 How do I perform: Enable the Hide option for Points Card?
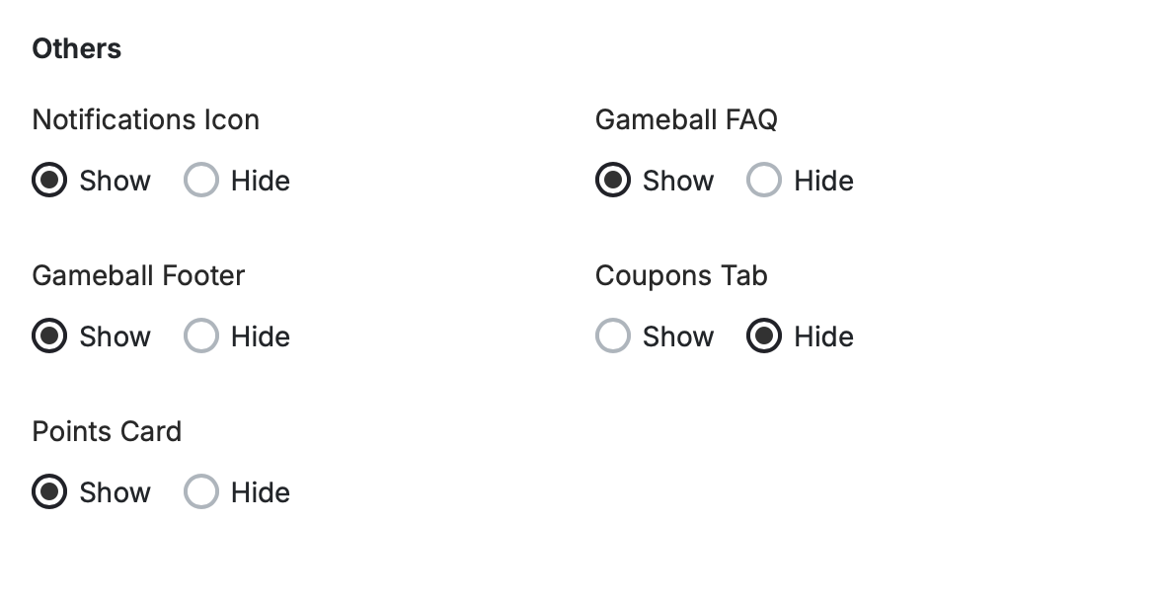(200, 491)
